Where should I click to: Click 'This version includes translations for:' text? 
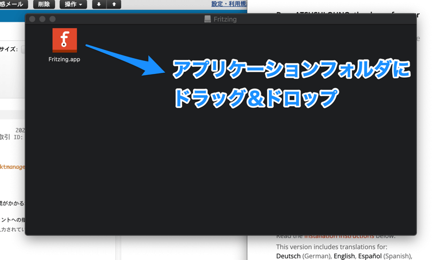coord(331,247)
